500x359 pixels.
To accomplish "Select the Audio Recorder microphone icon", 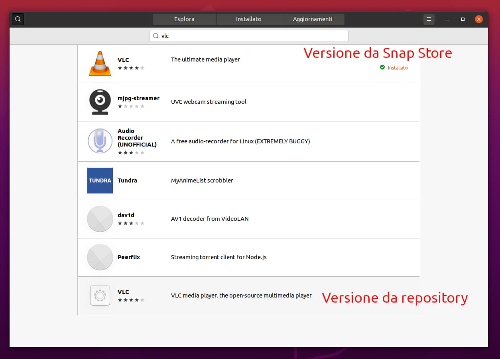I will click(x=100, y=141).
